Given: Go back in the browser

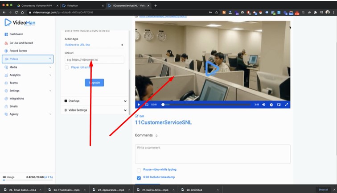Looking at the screenshot, I should (4, 13).
